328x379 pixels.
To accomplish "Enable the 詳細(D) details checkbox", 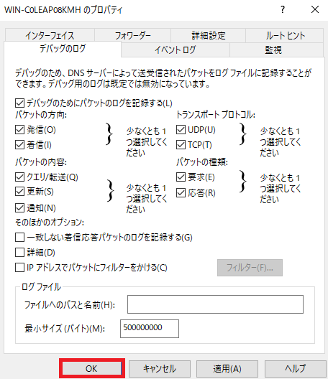I will [x=19, y=253].
